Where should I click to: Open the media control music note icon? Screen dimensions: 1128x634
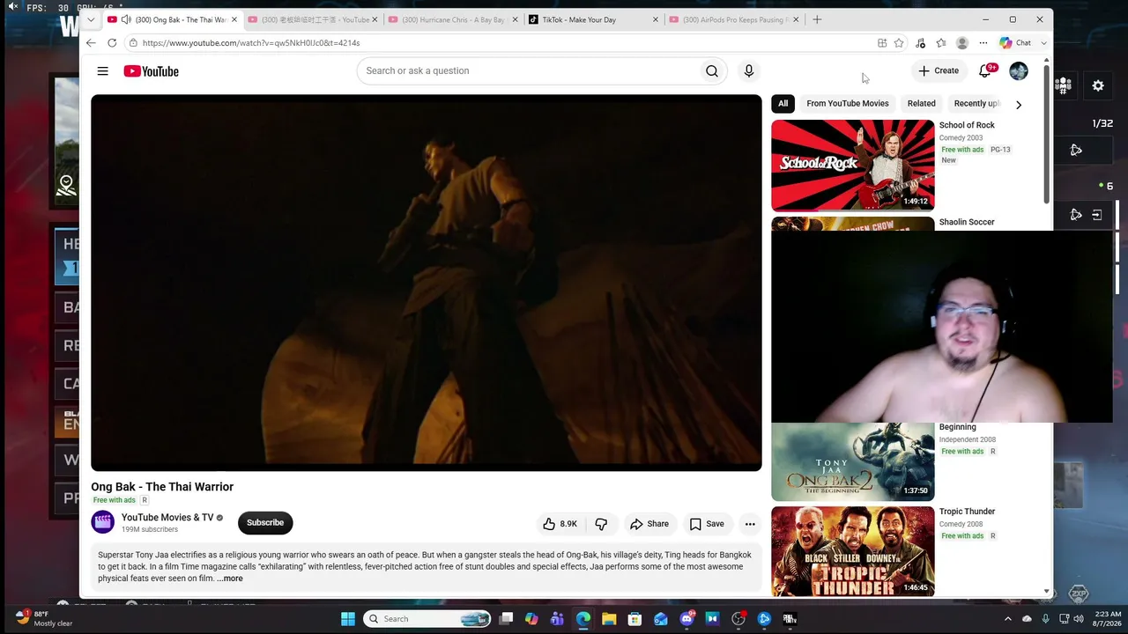tap(920, 42)
